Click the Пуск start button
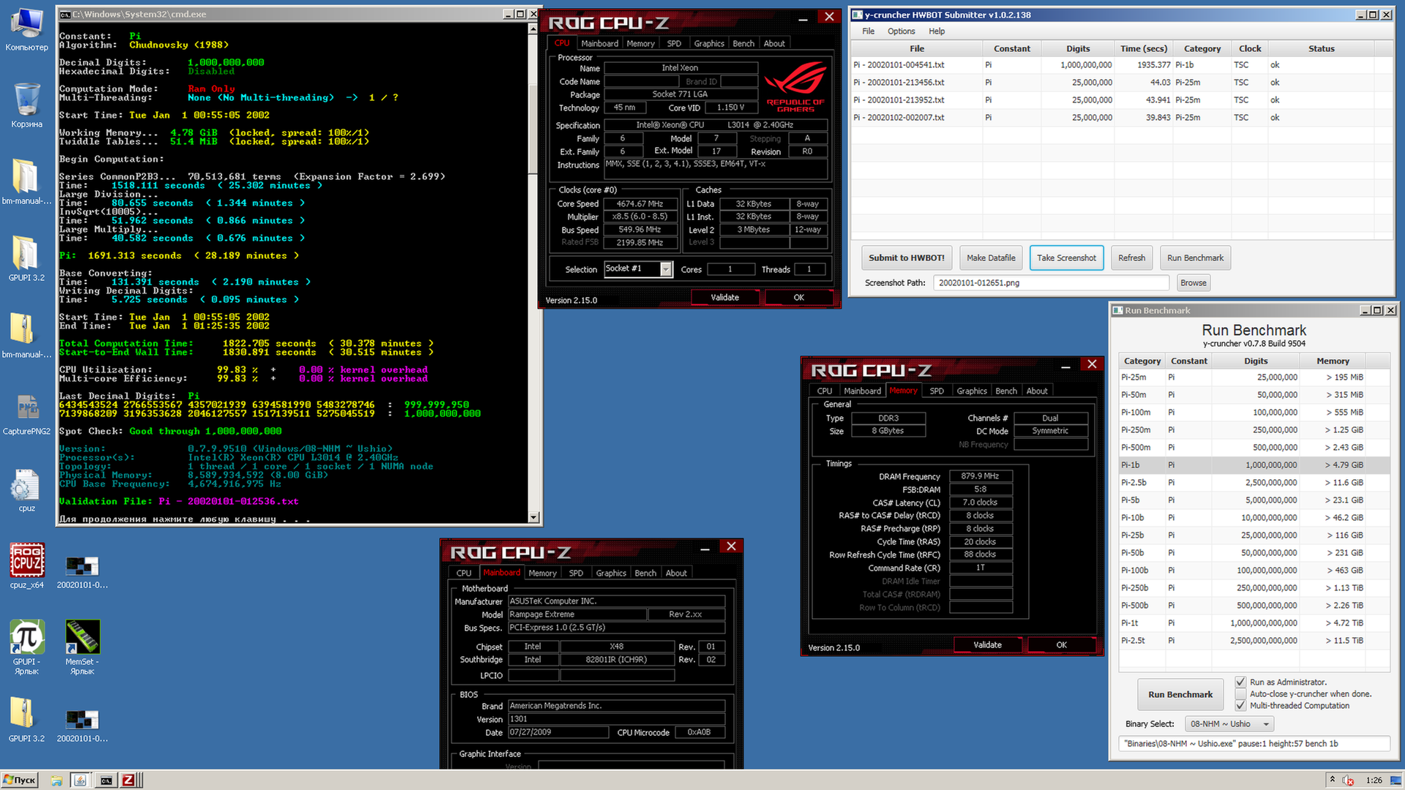 click(x=20, y=780)
